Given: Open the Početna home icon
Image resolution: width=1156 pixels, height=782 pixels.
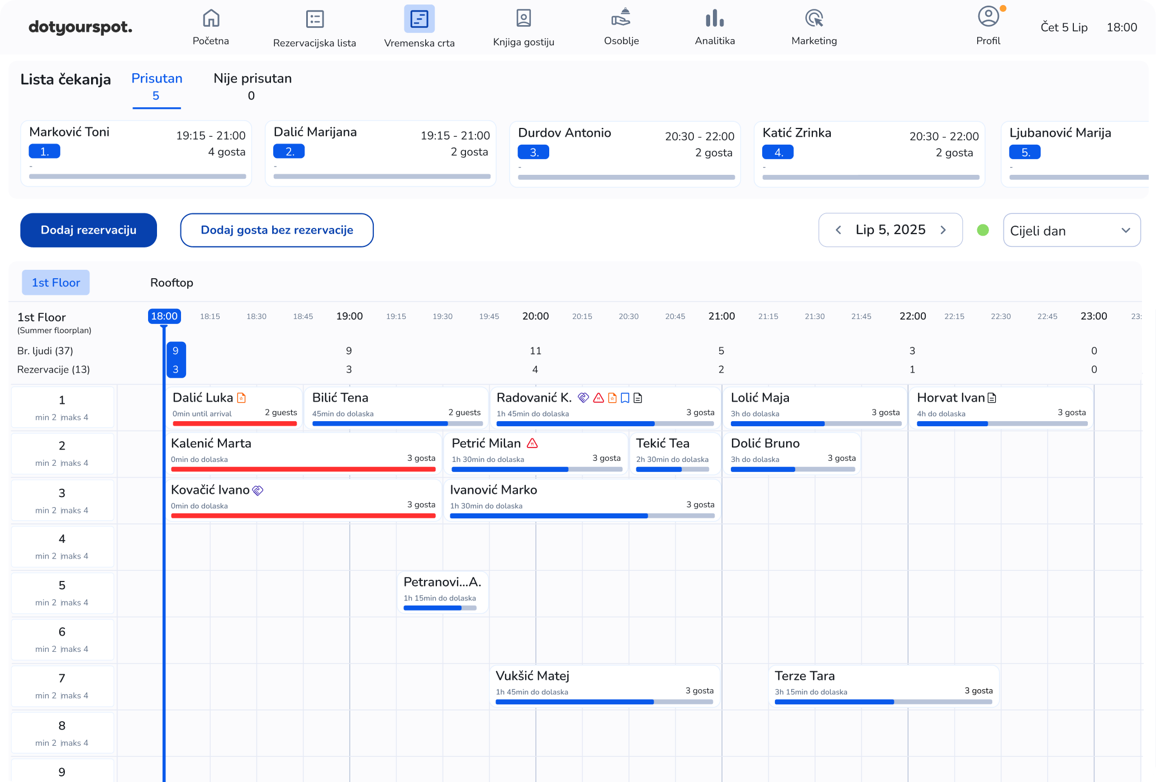Looking at the screenshot, I should pos(211,18).
